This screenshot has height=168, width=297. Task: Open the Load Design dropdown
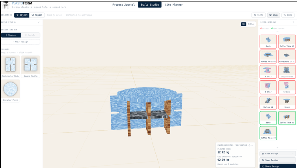click(x=277, y=154)
